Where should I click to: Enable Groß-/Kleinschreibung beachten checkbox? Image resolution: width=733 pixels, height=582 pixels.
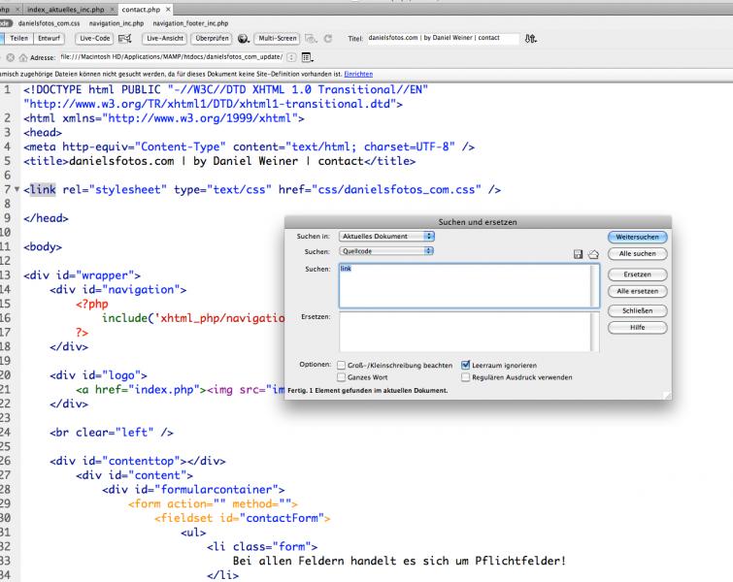click(340, 365)
